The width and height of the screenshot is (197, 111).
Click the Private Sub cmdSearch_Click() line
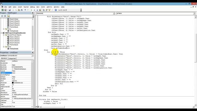(x=53, y=99)
